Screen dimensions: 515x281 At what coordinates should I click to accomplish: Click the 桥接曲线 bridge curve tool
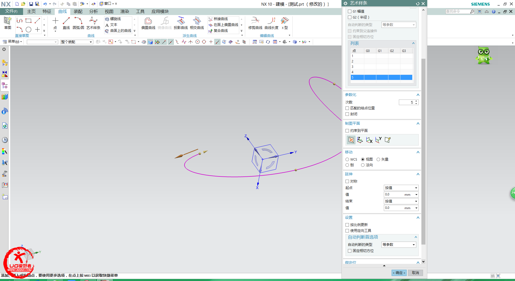coord(218,19)
